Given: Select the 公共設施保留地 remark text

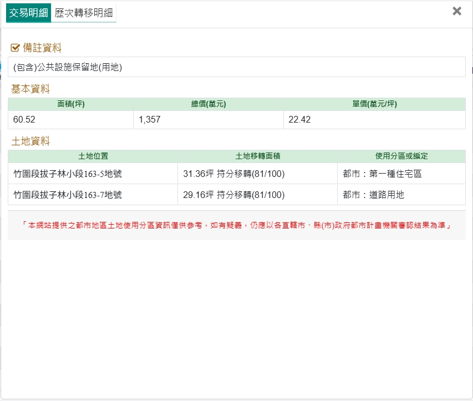Looking at the screenshot, I should click(x=68, y=67).
